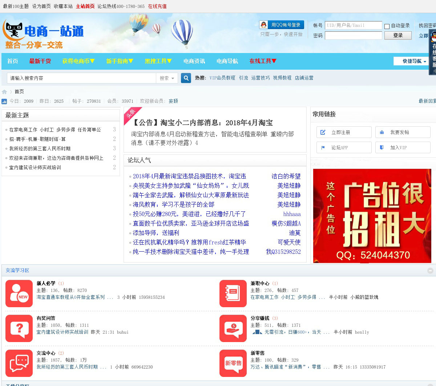
Task: Open the 交流中心 chat bubble icon
Action: pos(19,363)
